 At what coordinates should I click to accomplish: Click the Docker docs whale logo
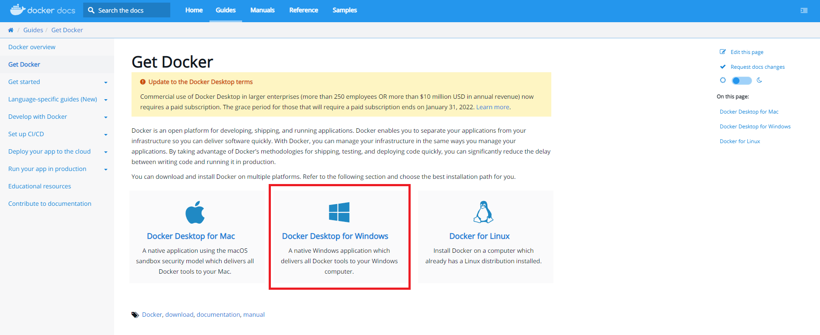tap(43, 10)
